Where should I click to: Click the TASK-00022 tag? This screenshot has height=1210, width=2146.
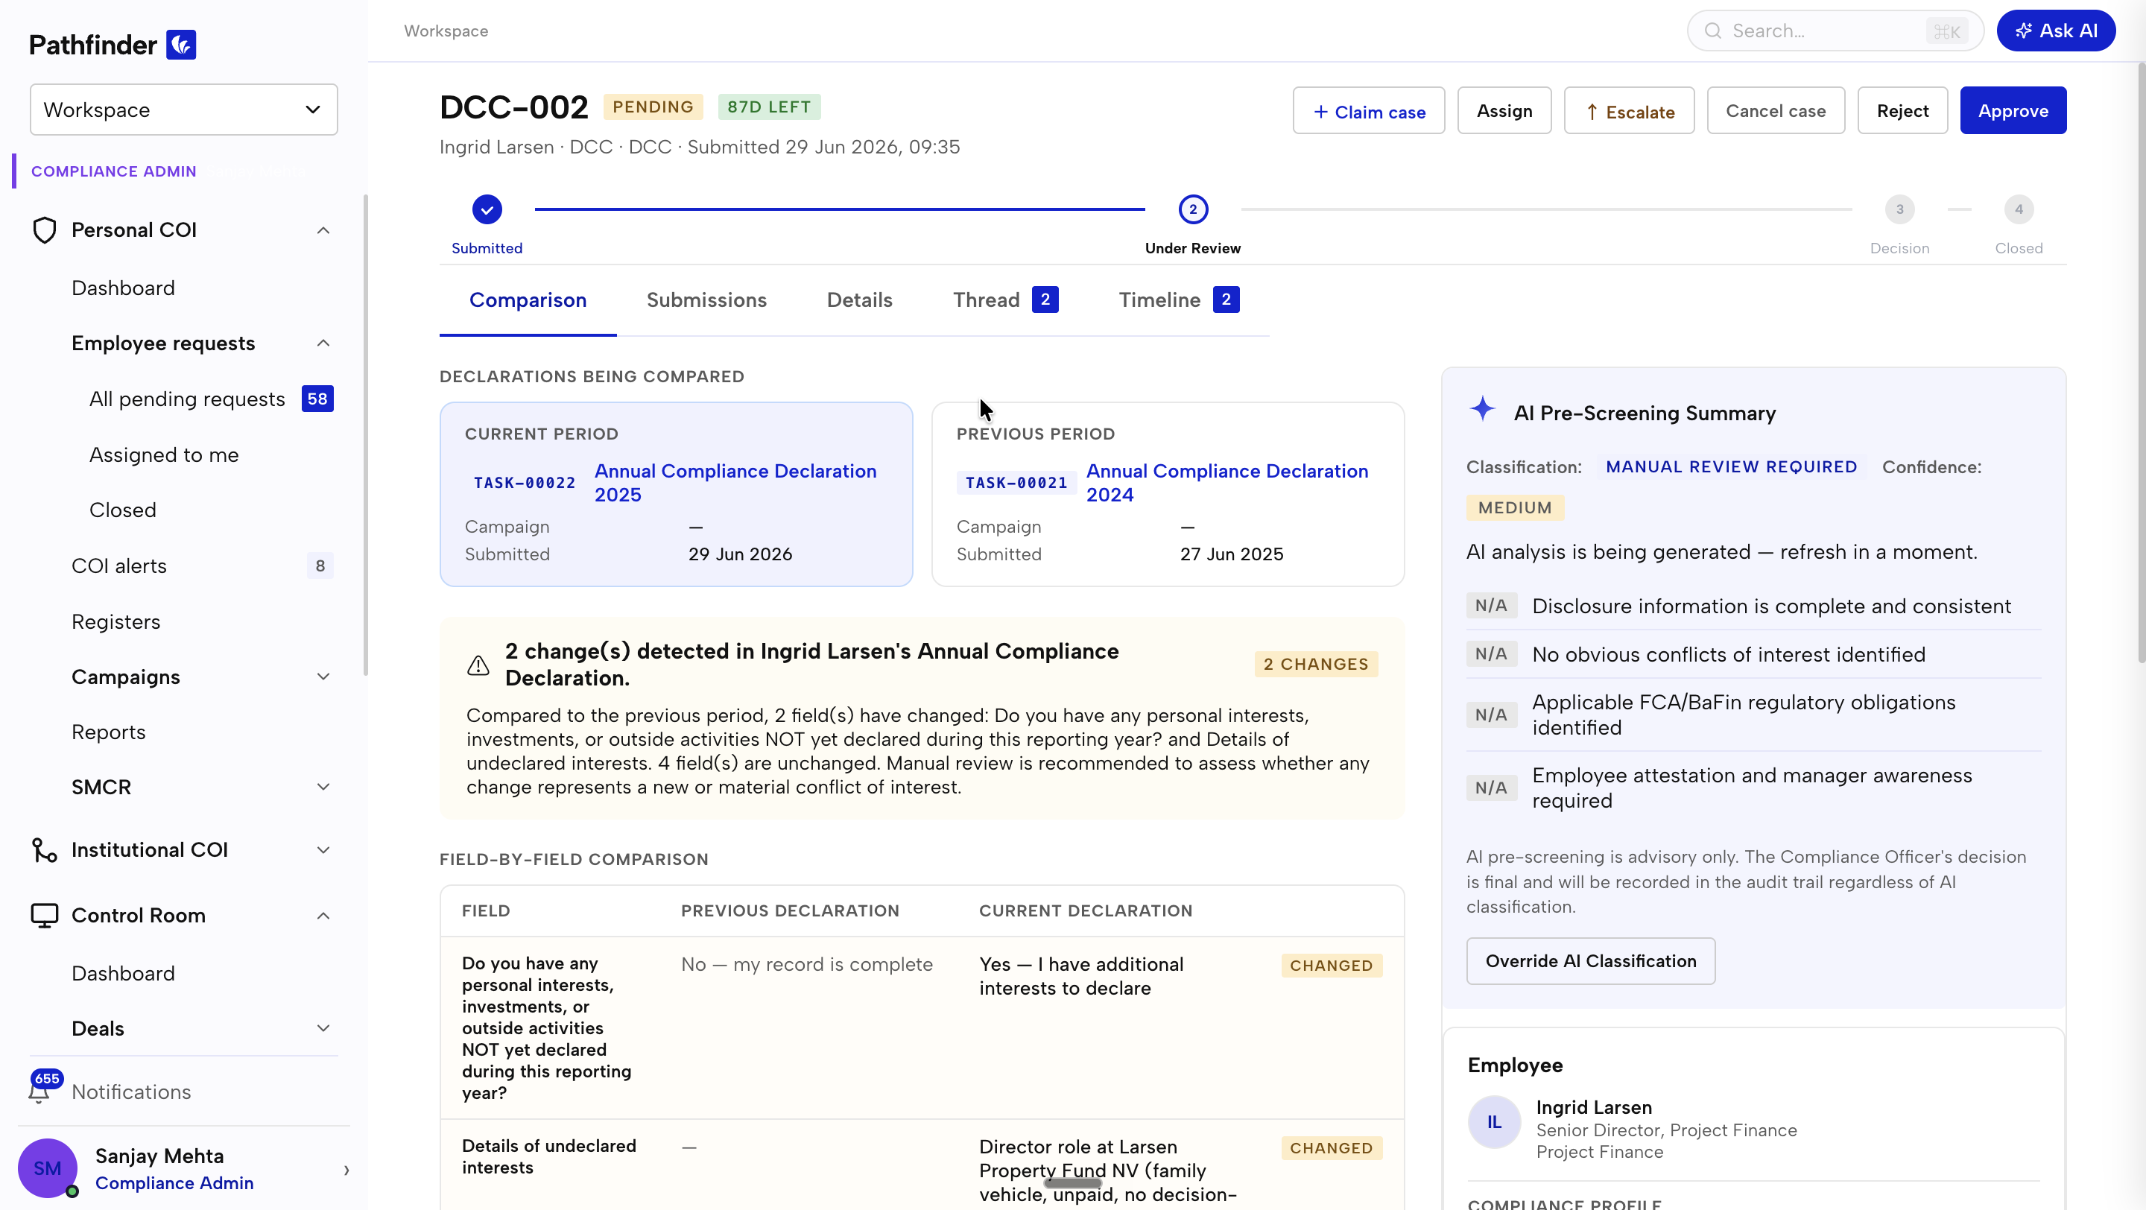pos(525,483)
